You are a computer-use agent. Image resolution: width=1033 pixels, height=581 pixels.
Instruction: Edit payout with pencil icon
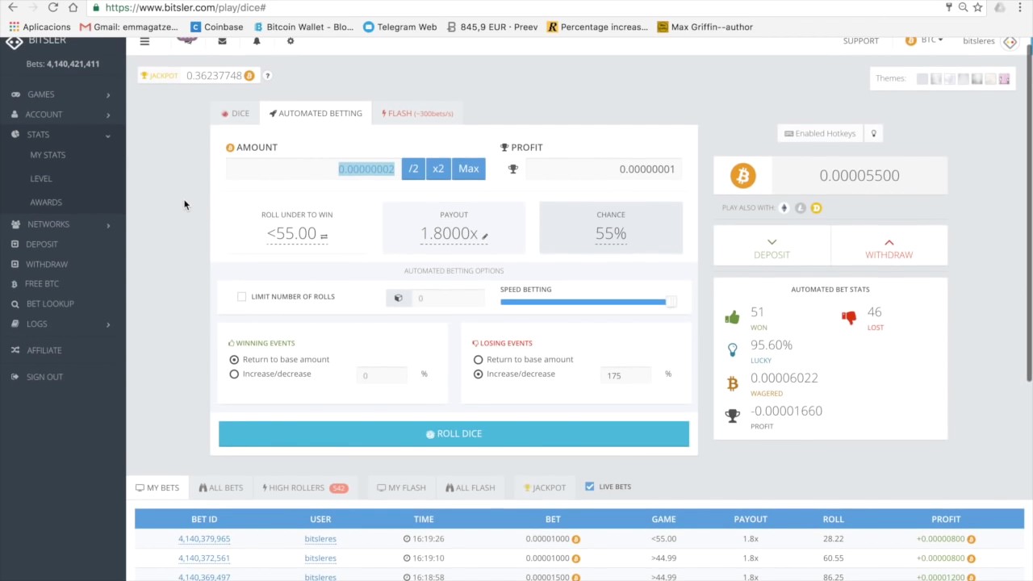(x=484, y=236)
